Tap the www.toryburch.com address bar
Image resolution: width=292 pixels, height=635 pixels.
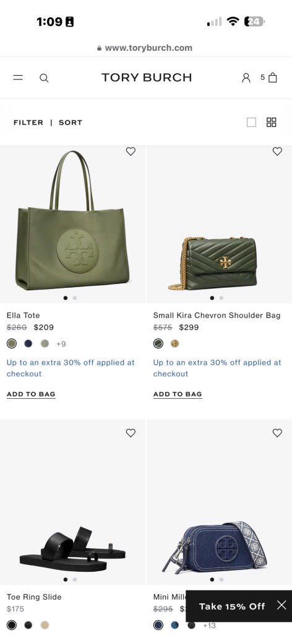tap(145, 48)
